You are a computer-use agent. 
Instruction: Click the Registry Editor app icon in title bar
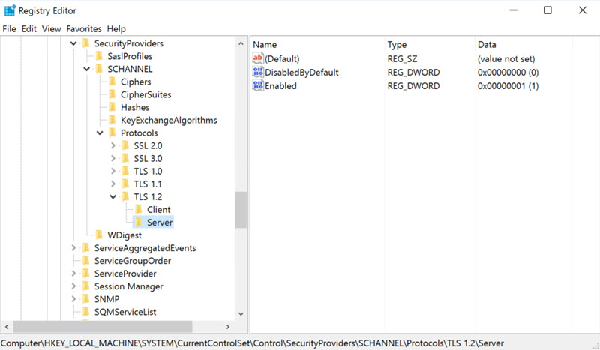[x=10, y=10]
